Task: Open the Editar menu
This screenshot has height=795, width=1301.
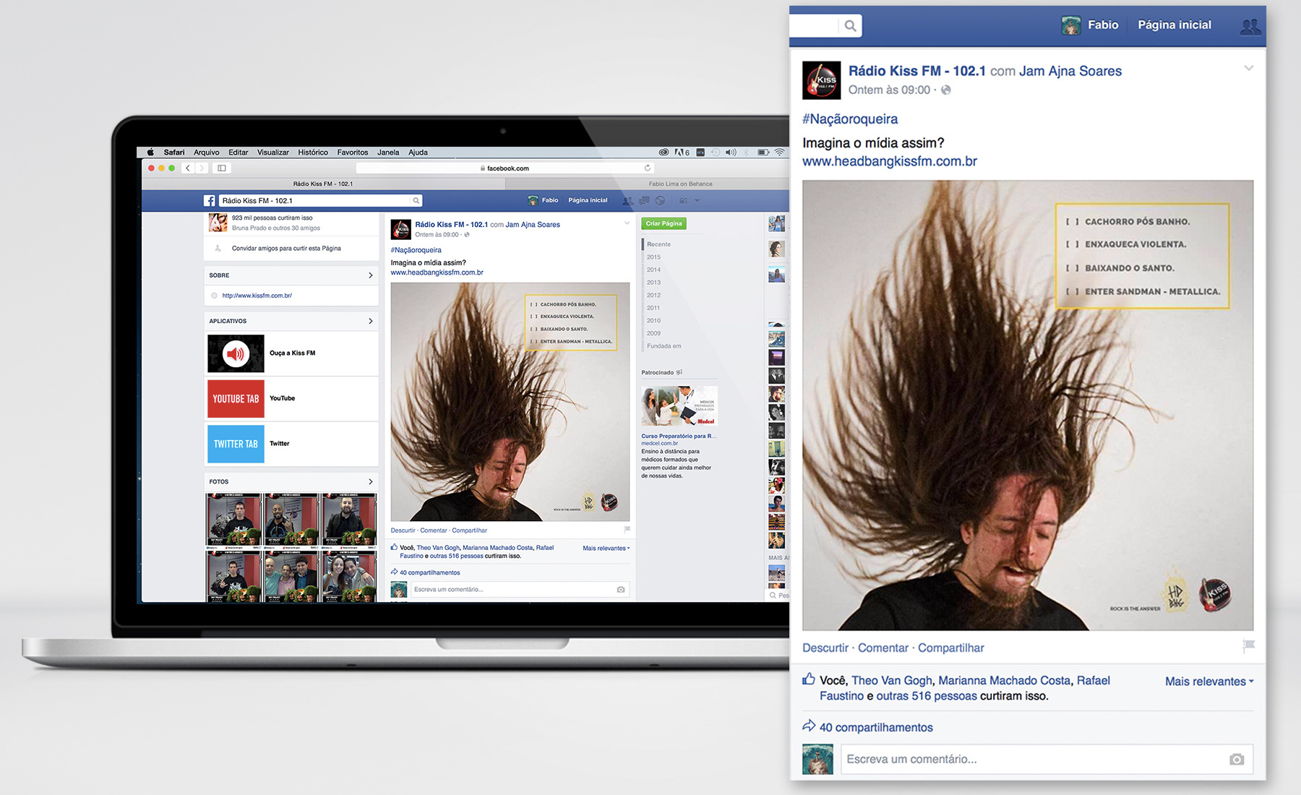Action: [238, 152]
